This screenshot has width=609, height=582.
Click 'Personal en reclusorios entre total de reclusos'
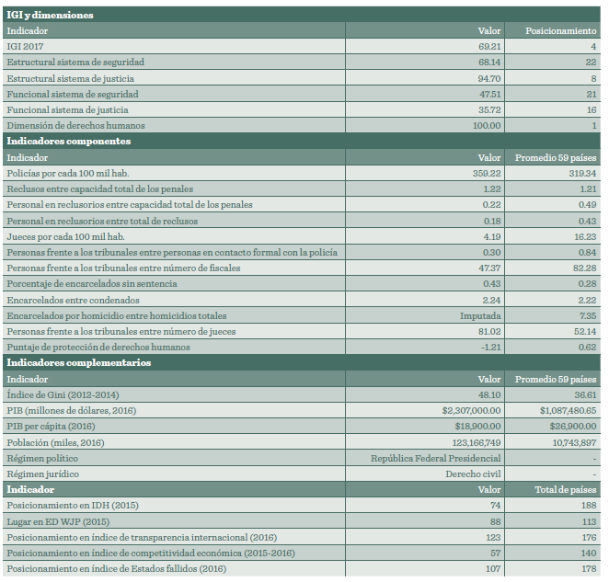tap(102, 221)
